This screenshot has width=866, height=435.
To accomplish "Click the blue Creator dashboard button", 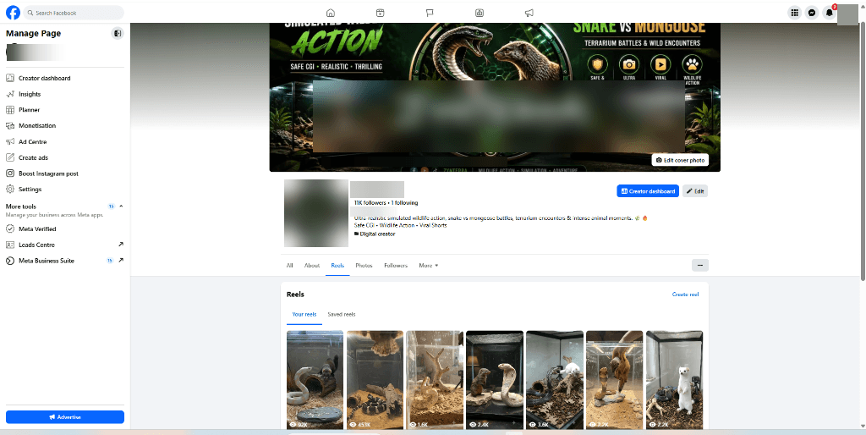I will click(x=648, y=191).
